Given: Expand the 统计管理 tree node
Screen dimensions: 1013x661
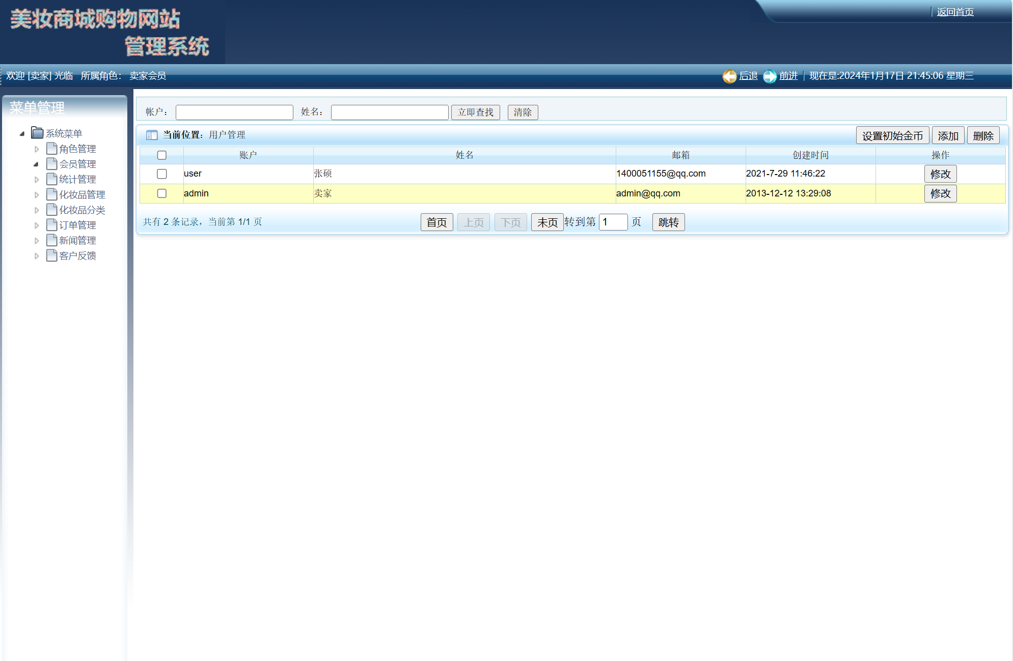Looking at the screenshot, I should click(37, 179).
